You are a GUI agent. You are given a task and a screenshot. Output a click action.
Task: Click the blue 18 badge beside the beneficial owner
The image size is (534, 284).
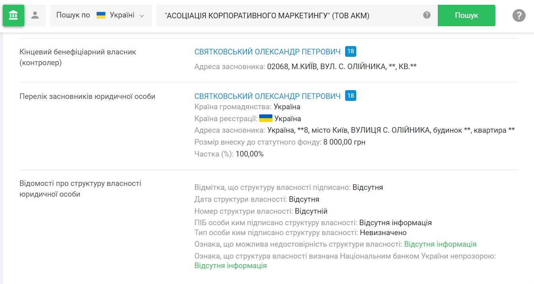coord(350,51)
